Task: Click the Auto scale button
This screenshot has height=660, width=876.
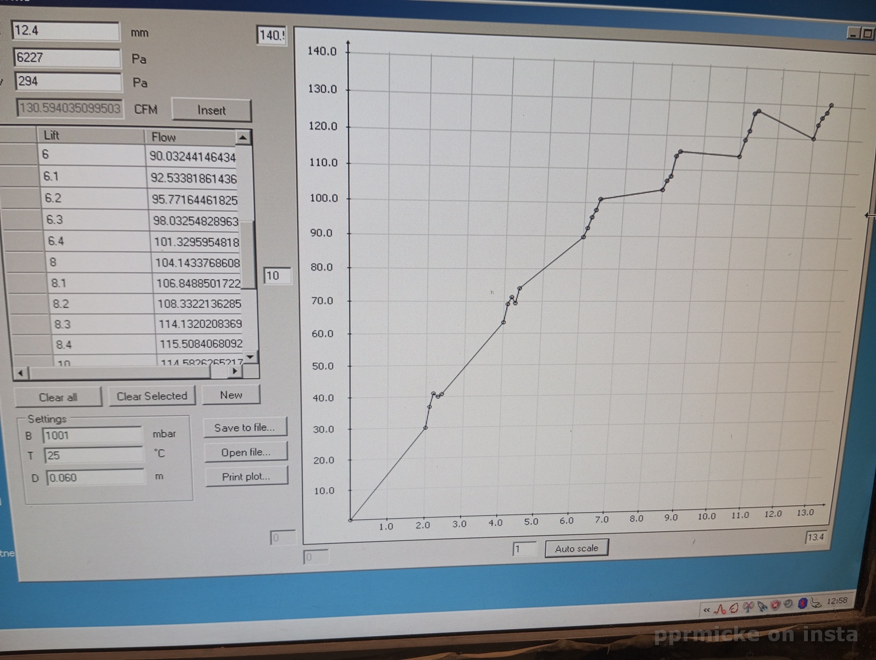Action: [x=576, y=548]
